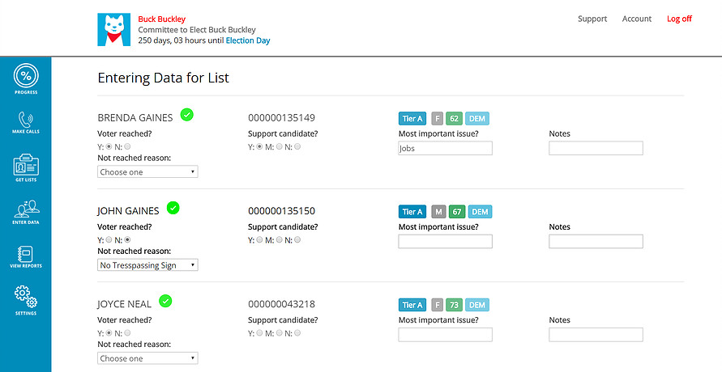This screenshot has width=722, height=372.
Task: Click the JOHN GAINES name
Action: pyautogui.click(x=128, y=211)
